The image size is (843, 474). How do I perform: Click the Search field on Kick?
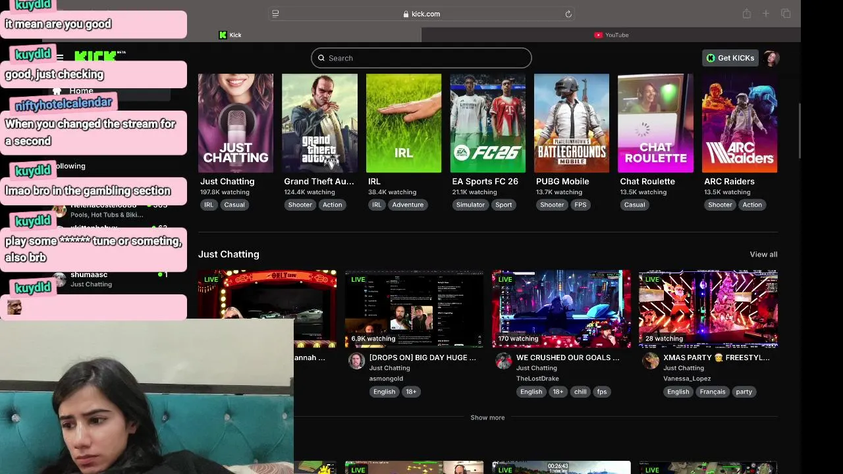(x=421, y=58)
